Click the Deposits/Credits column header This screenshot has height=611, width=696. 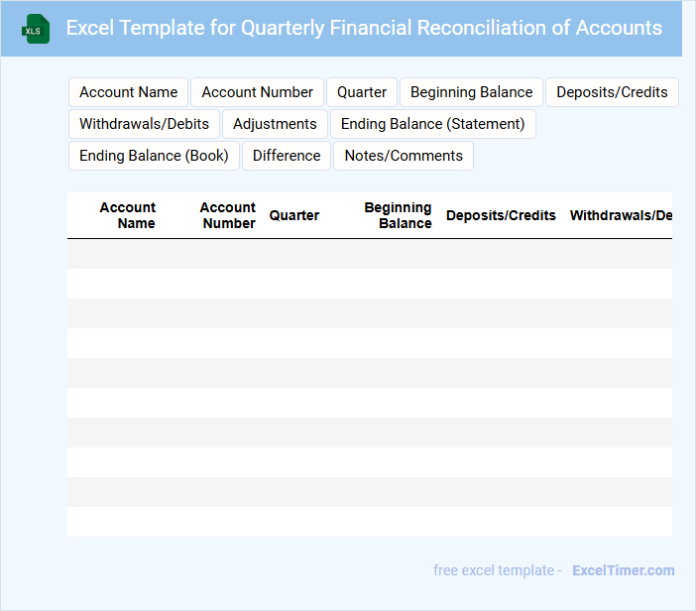[x=501, y=215]
